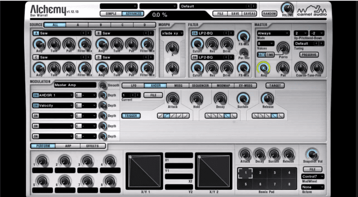Image resolution: width=358 pixels, height=197 pixels.
Task: Open the xfade xy morph dropdown
Action: coord(172,33)
